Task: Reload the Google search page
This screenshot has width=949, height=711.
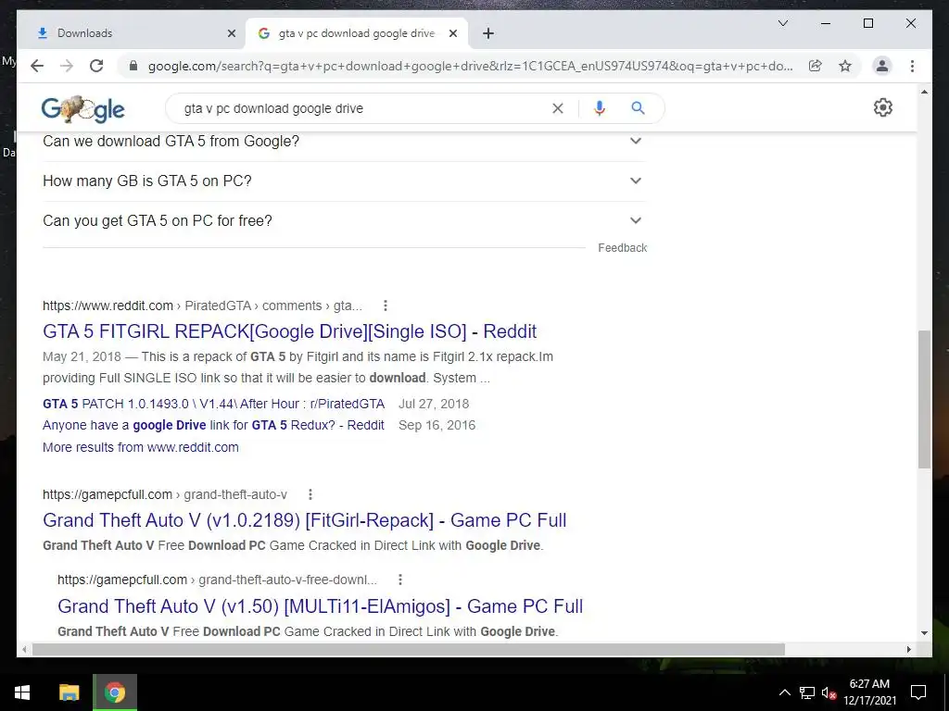Action: [96, 66]
